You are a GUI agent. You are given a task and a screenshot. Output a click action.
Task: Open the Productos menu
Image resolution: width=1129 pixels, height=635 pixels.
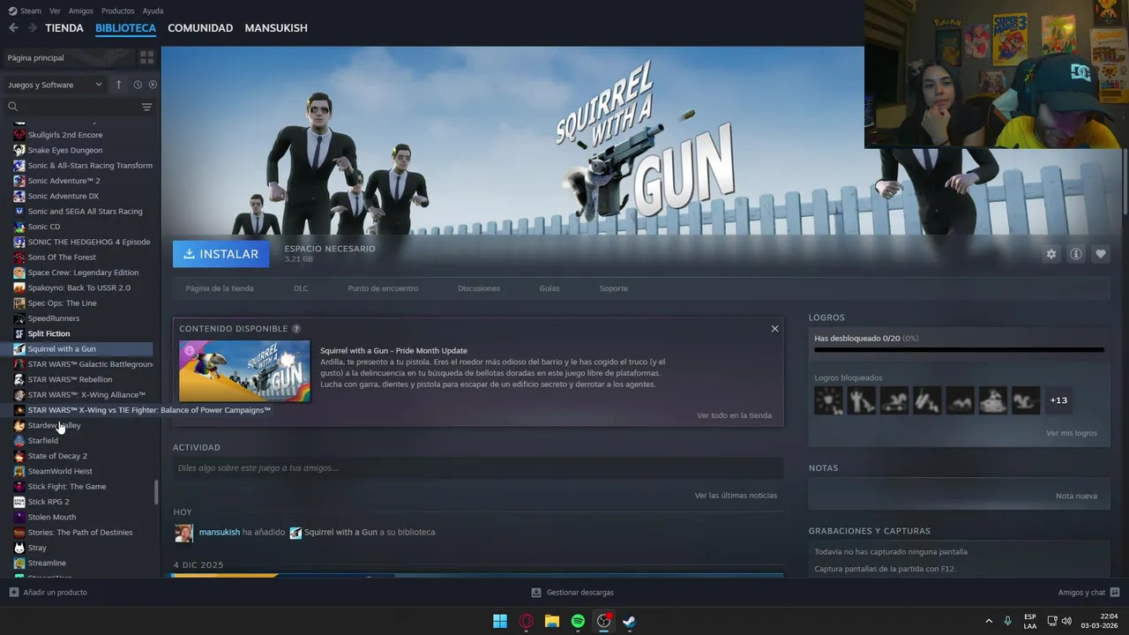[x=117, y=11]
